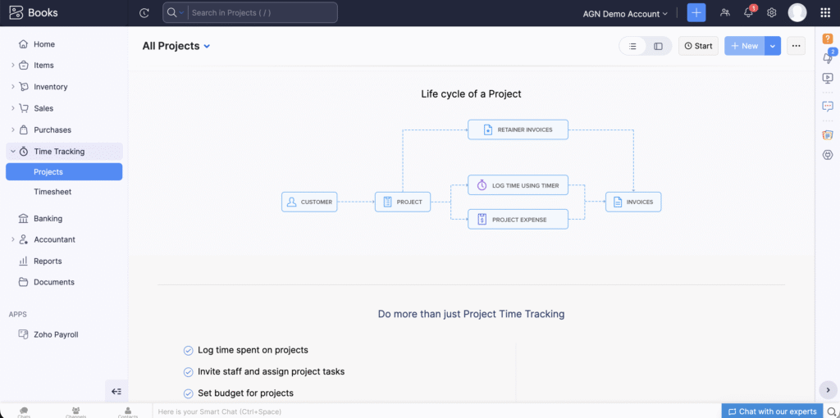Image resolution: width=840 pixels, height=418 pixels.
Task: Click the search magnifier icon in search bar
Action: tap(172, 12)
